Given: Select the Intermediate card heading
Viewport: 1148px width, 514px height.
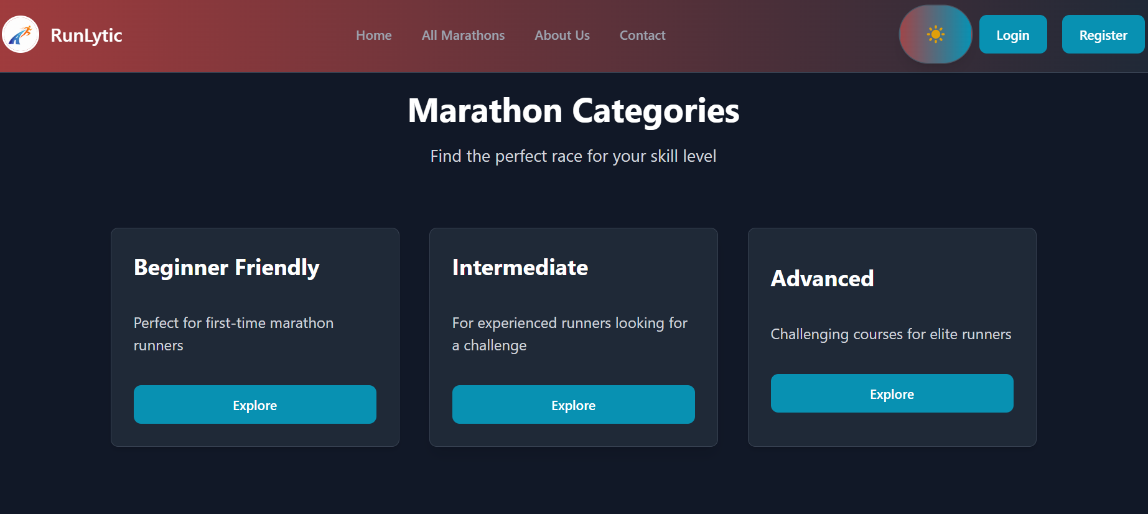Looking at the screenshot, I should click(x=520, y=268).
